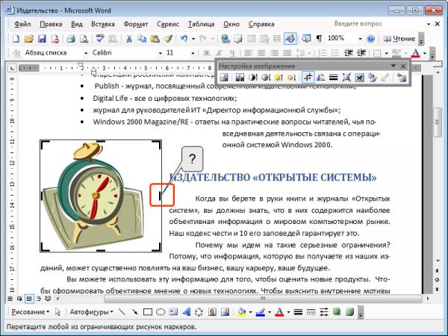Screen dimensions: 448x336
Task: Switch to Print Layout view button
Action: pos(29,299)
